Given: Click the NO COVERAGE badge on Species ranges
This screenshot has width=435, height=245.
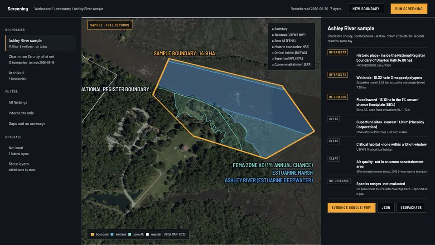Looking at the screenshot, I should coord(339,181).
